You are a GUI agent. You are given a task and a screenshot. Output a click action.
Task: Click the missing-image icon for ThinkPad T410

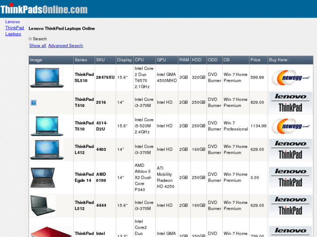click(34, 103)
